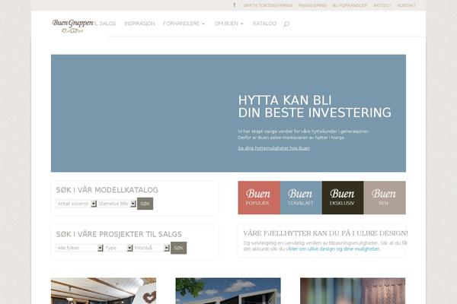Click SØK button in prosjekter search
The image size is (457, 304).
click(x=178, y=248)
